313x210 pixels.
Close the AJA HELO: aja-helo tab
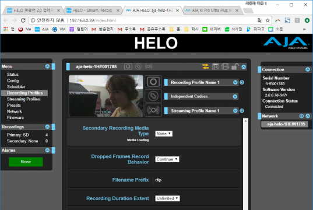tap(177, 10)
